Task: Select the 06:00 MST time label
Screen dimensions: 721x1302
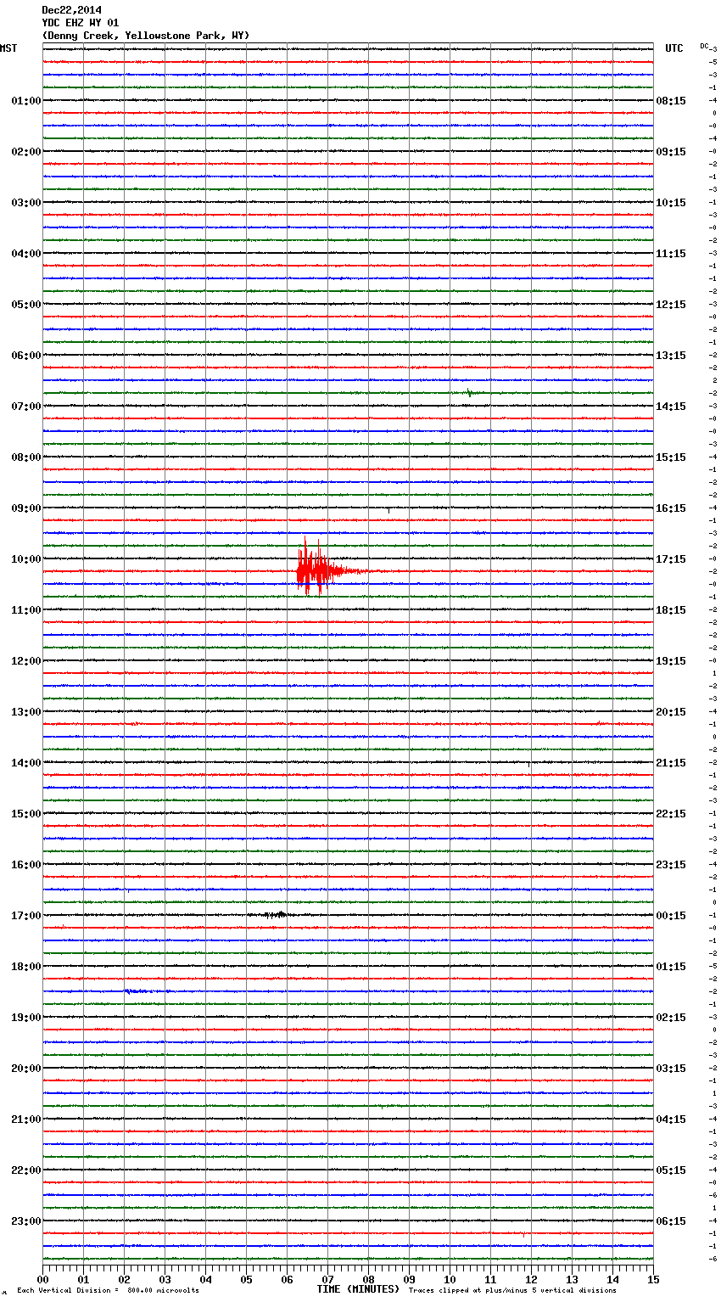Action: pyautogui.click(x=26, y=356)
